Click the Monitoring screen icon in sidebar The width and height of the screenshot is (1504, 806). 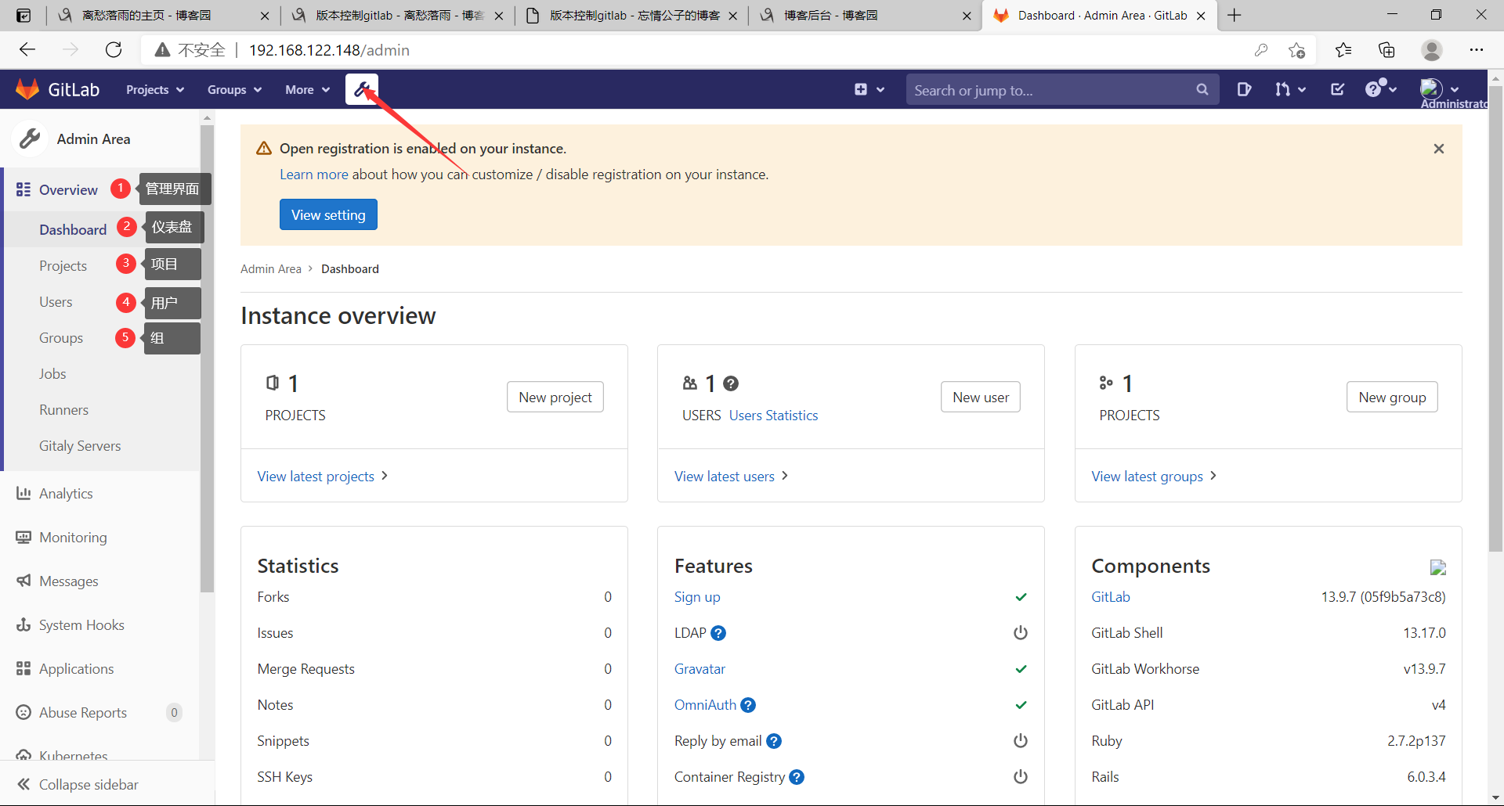coord(23,537)
